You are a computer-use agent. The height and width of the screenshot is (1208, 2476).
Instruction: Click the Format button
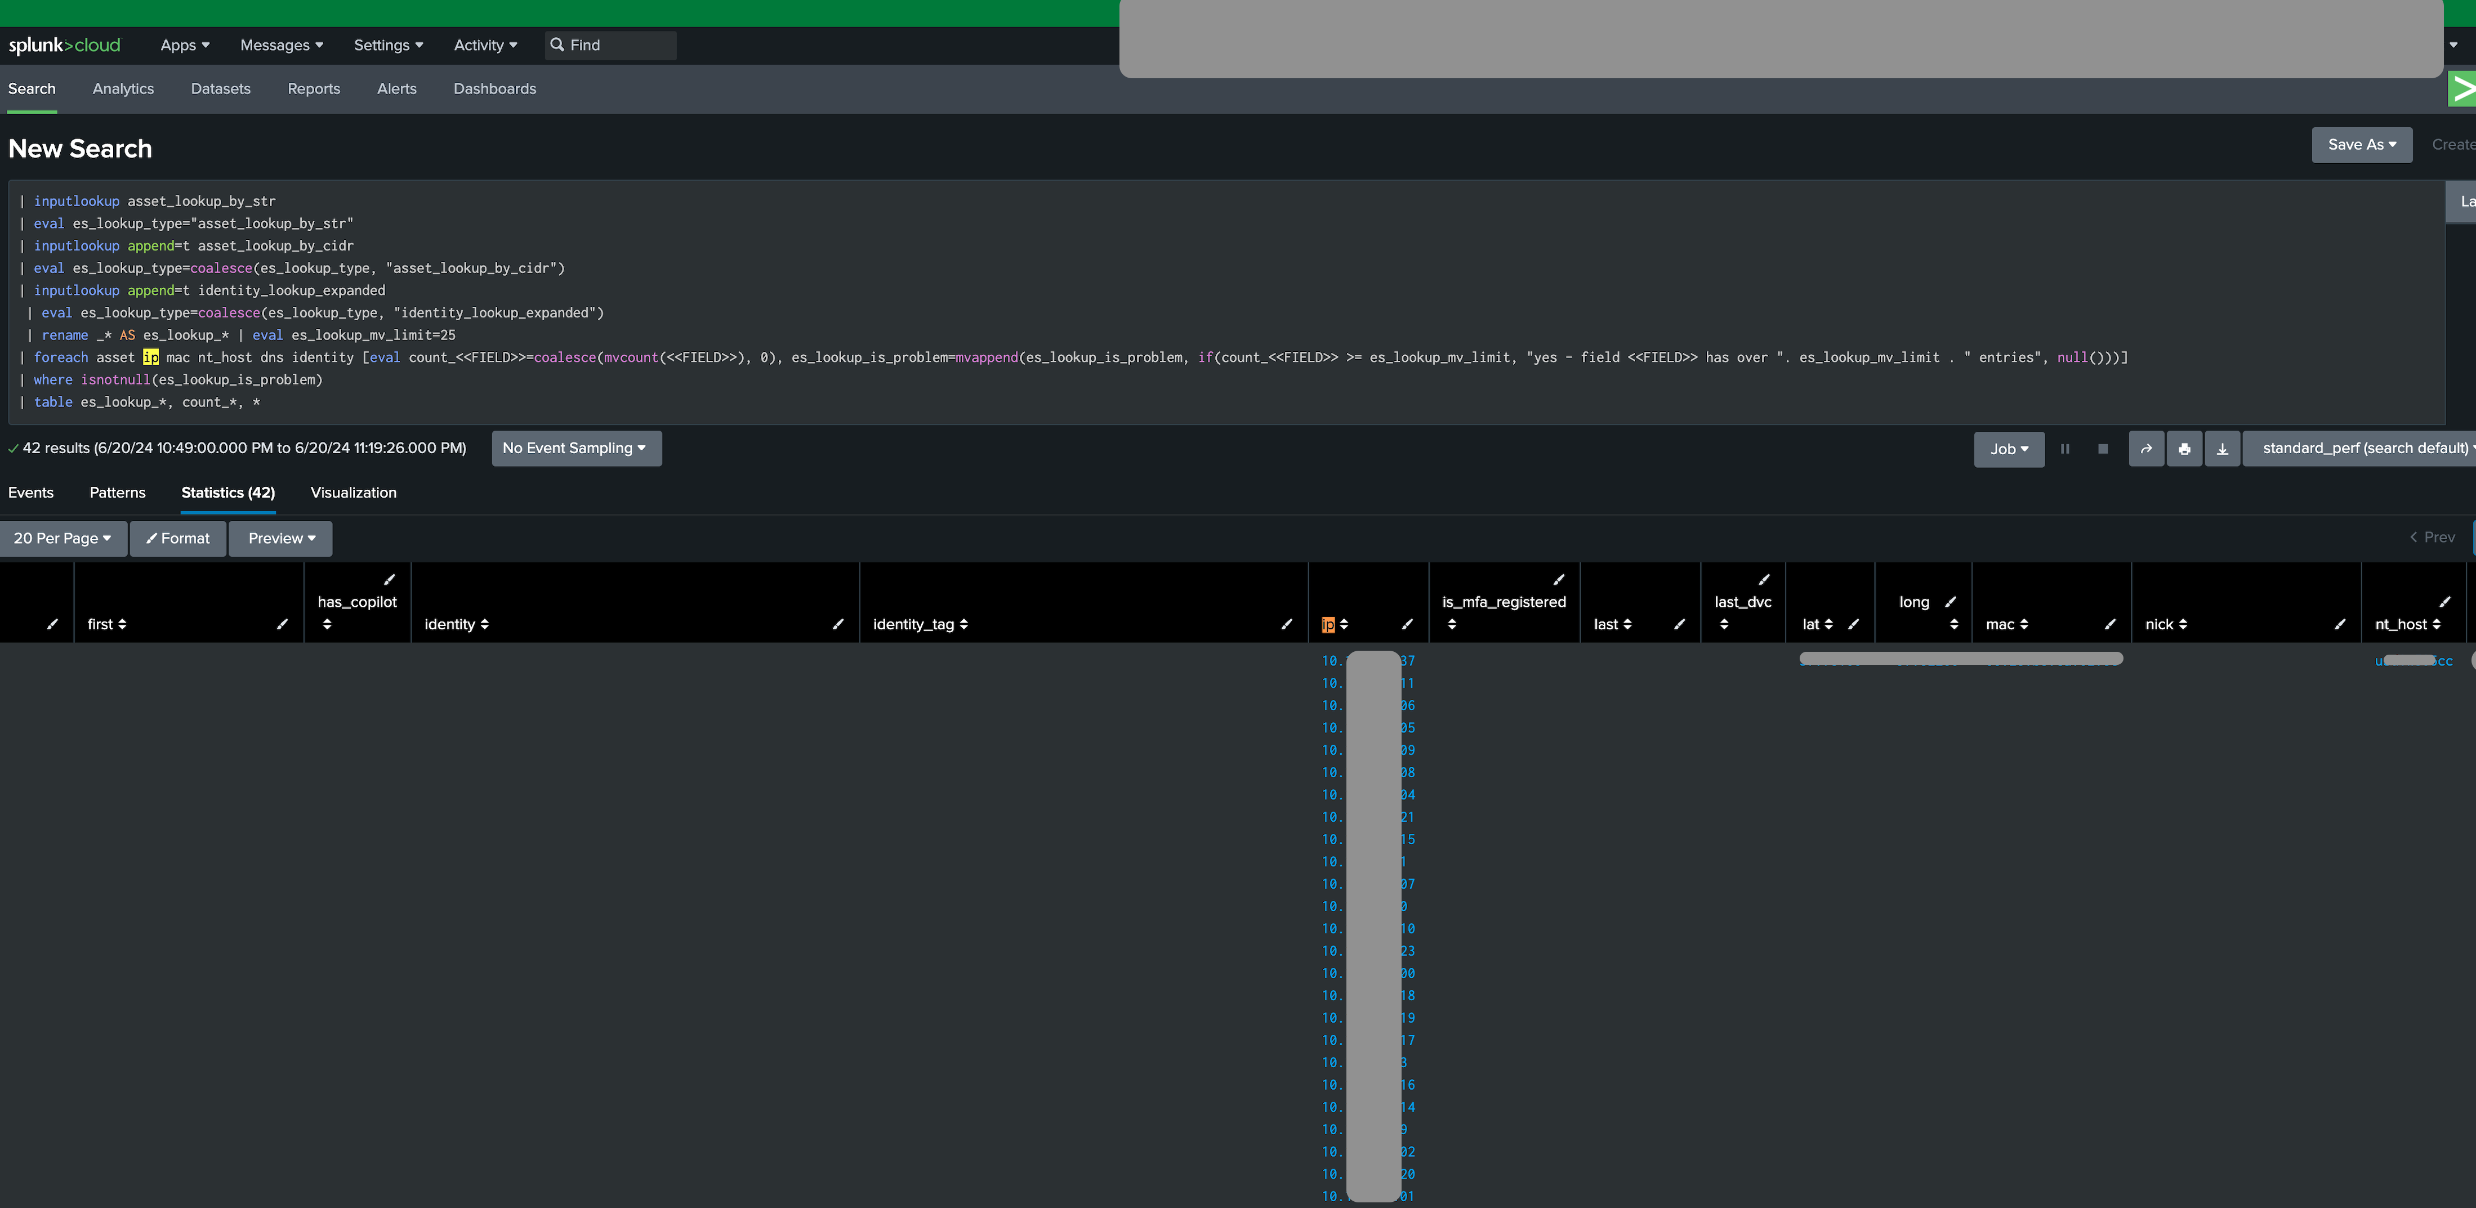point(178,539)
